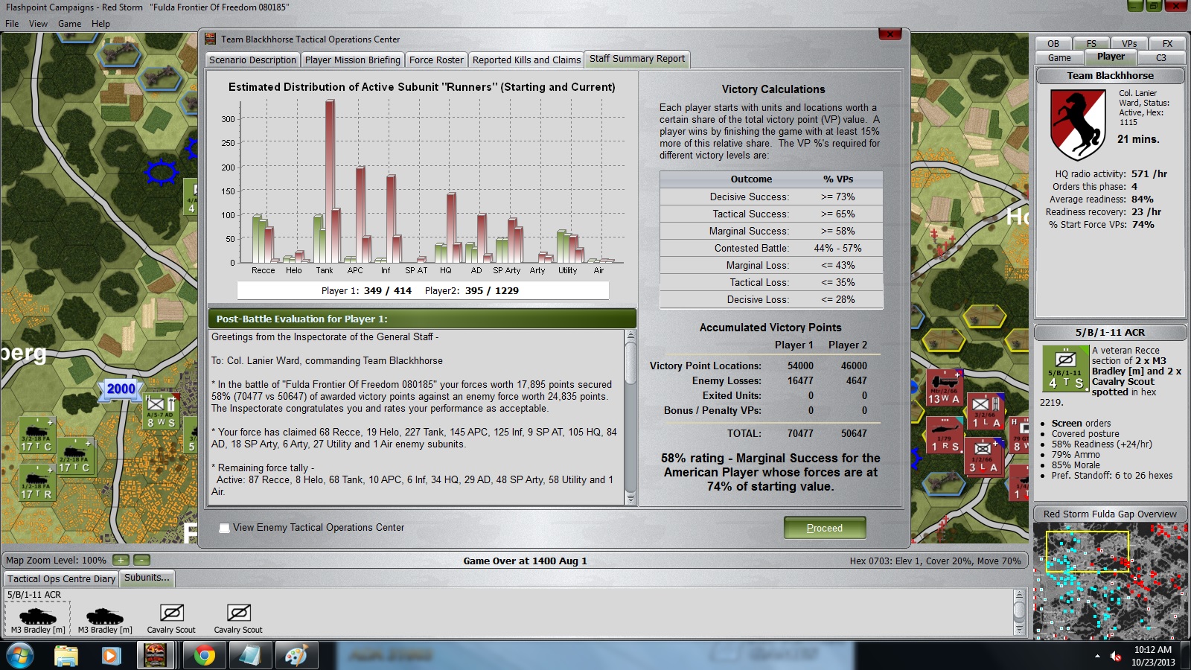Viewport: 1191px width, 670px height.
Task: Click the Flashpoint Campaigns taskbar icon
Action: [x=156, y=656]
